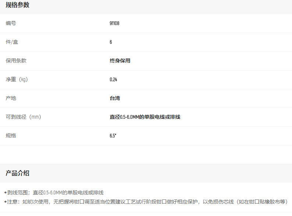Click the diamond bullet before 剥线范围
This screenshot has height=216, width=292.
point(5,192)
